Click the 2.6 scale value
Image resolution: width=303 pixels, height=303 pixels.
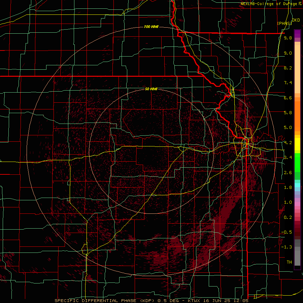coord(288,173)
